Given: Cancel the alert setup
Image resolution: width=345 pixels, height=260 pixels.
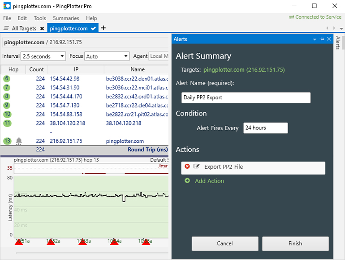Looking at the screenshot, I should [225, 243].
